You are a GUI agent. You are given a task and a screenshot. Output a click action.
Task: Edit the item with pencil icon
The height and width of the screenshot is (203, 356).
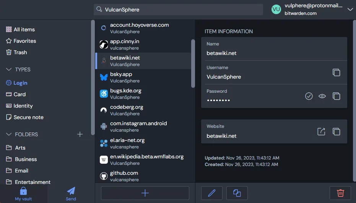(x=211, y=193)
